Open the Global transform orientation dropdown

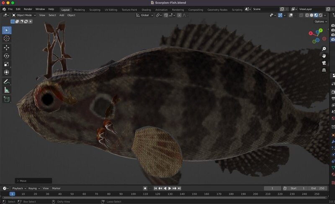(144, 15)
